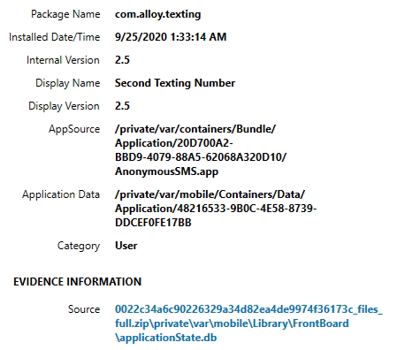Click the Application Data label

tap(61, 194)
